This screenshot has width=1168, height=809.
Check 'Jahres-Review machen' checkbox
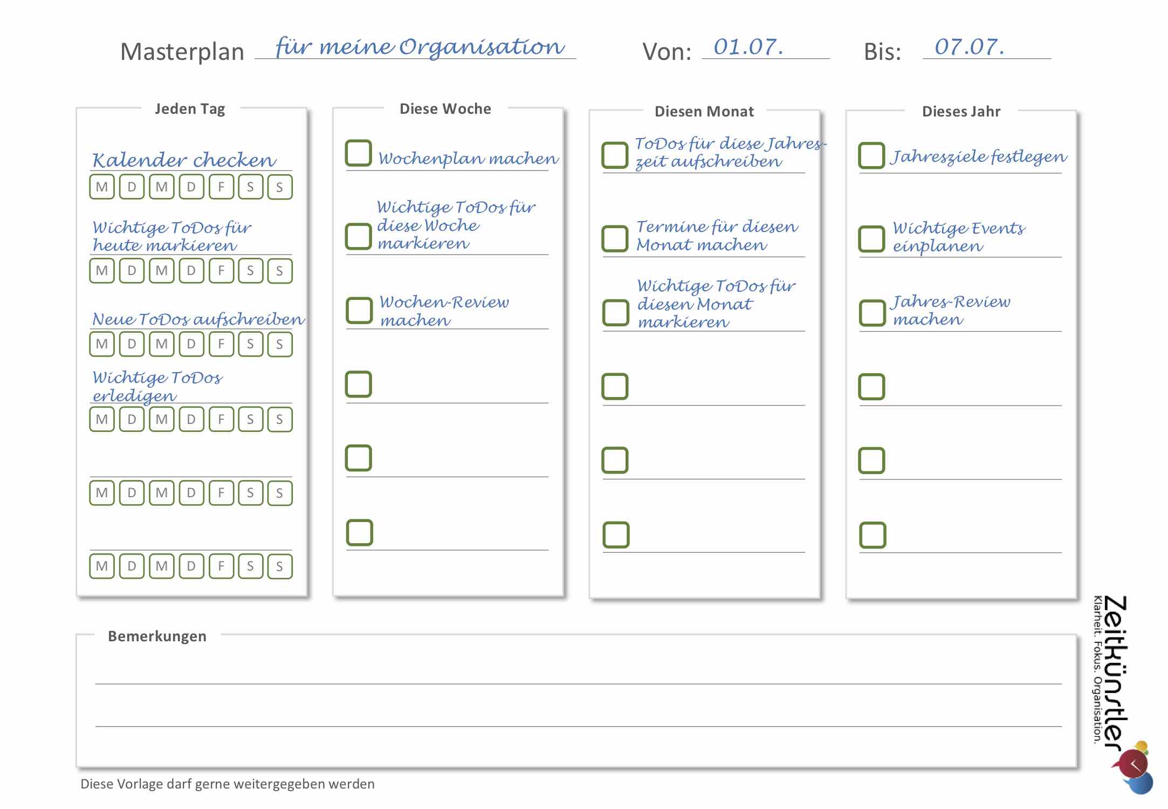pyautogui.click(x=872, y=313)
